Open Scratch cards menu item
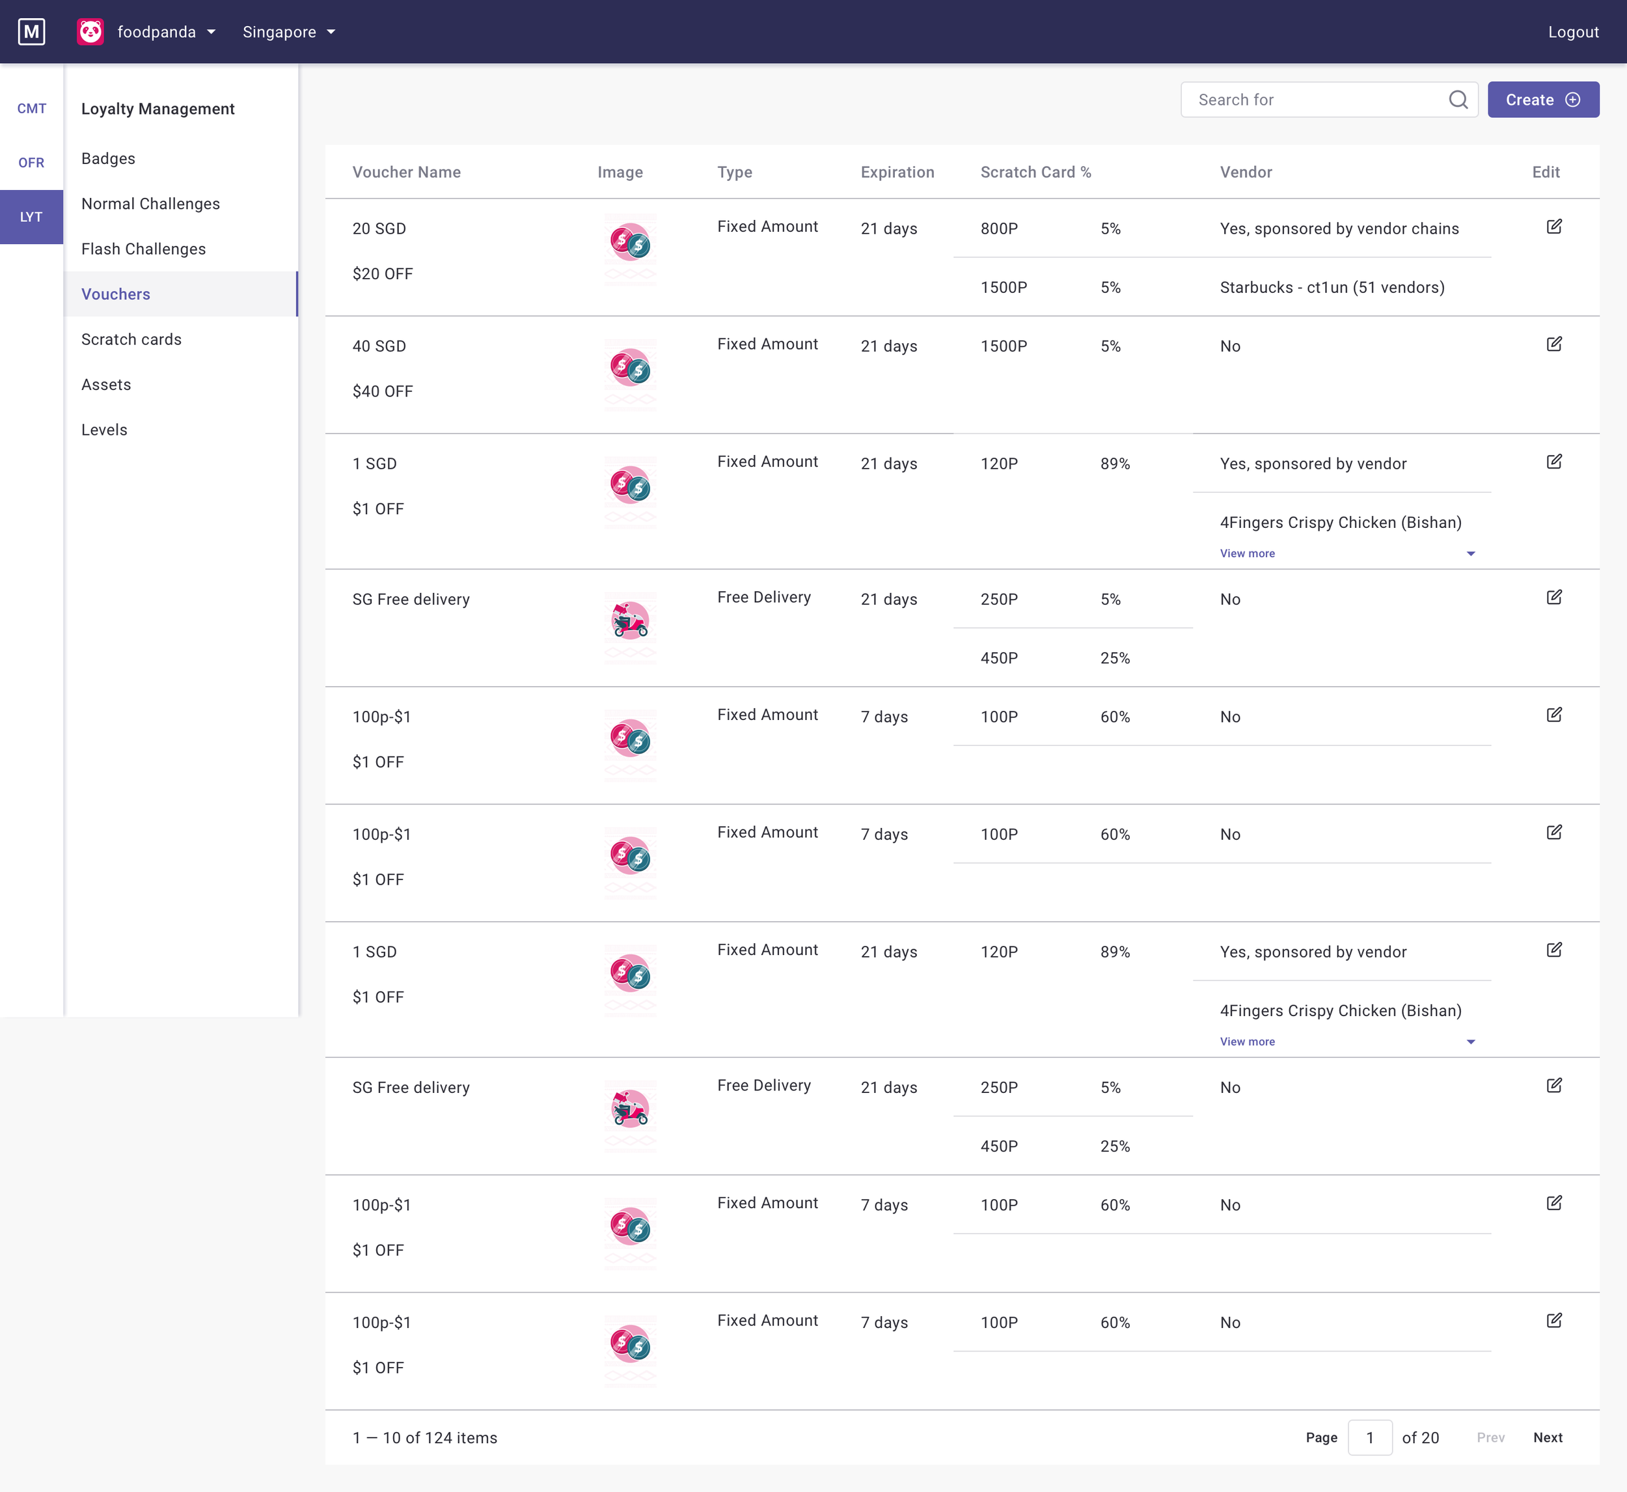 (x=131, y=339)
